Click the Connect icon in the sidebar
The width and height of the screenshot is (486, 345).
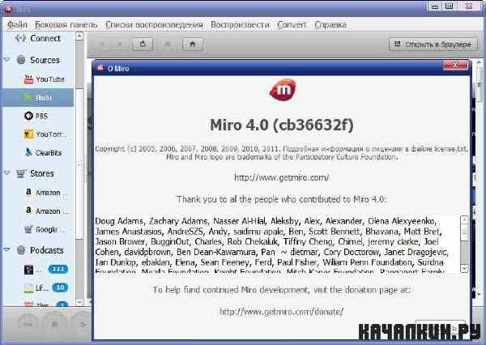tap(20, 38)
